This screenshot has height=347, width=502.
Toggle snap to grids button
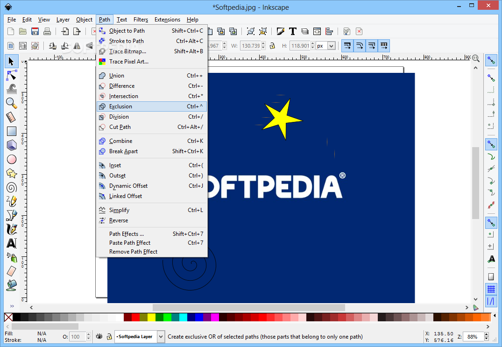click(x=491, y=289)
